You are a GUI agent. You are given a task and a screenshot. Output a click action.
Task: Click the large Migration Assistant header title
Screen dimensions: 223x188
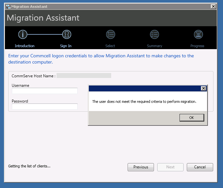(x=43, y=18)
